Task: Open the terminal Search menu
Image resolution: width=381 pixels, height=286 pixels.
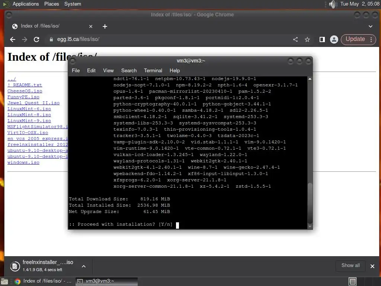Action: point(129,70)
